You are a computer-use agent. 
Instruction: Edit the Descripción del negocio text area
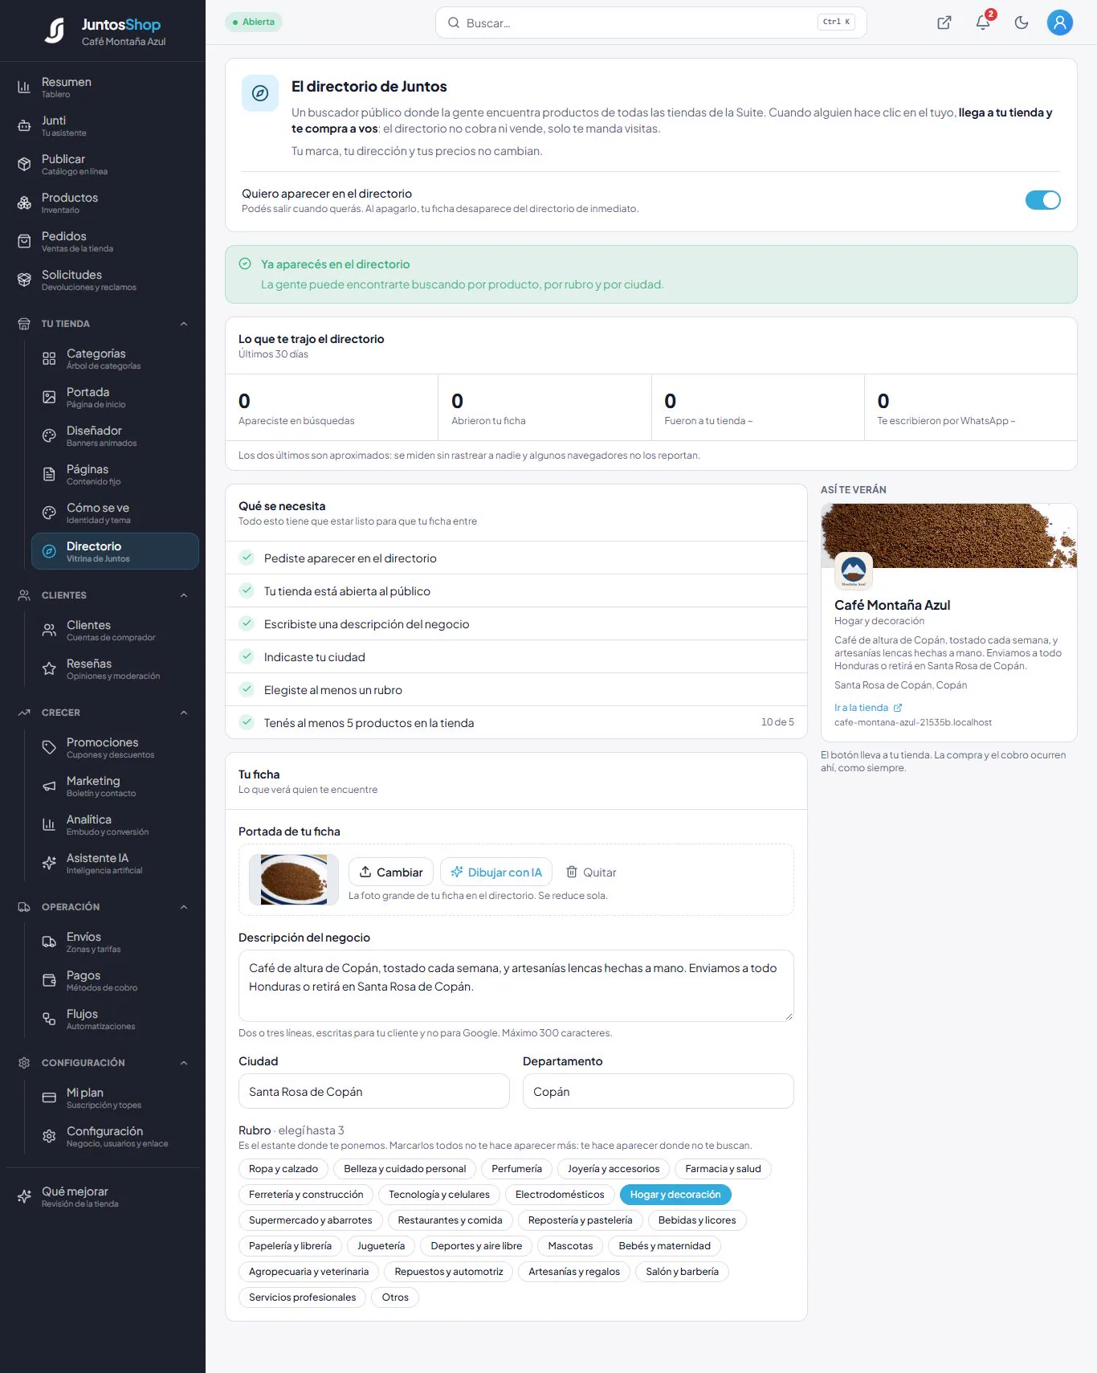coord(516,986)
